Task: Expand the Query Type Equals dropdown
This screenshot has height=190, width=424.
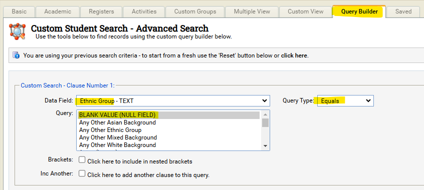Action: click(x=345, y=100)
